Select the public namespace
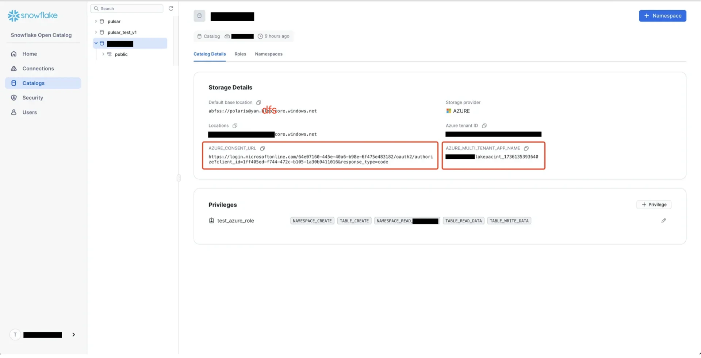701x358 pixels. pos(121,54)
